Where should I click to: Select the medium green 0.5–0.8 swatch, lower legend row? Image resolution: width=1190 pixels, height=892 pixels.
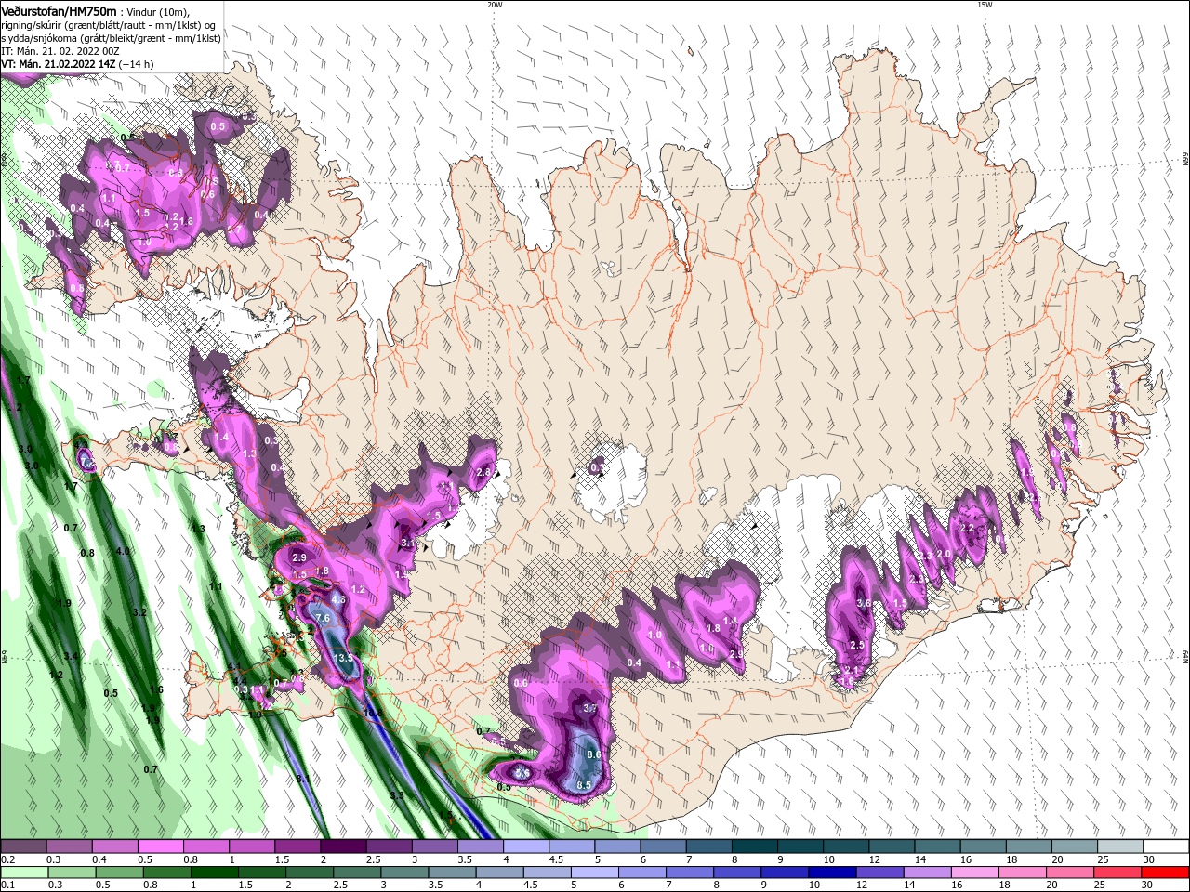tap(120, 872)
